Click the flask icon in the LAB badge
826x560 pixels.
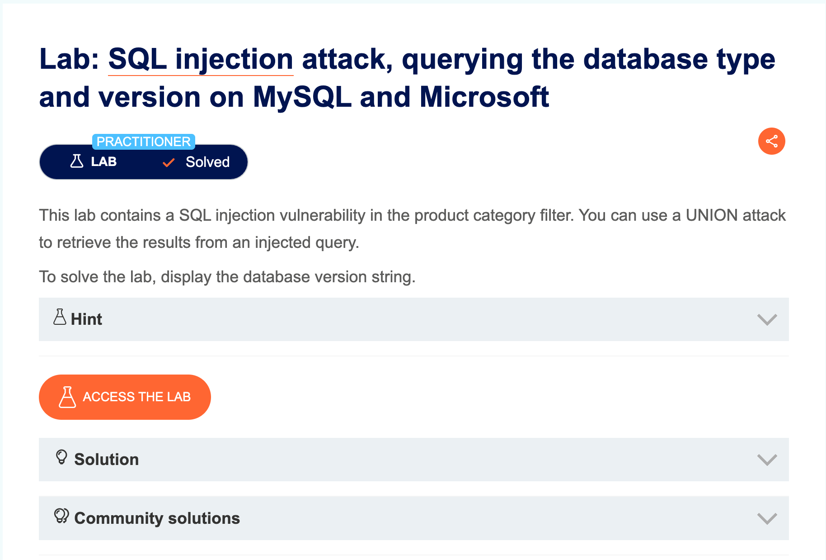pos(77,161)
